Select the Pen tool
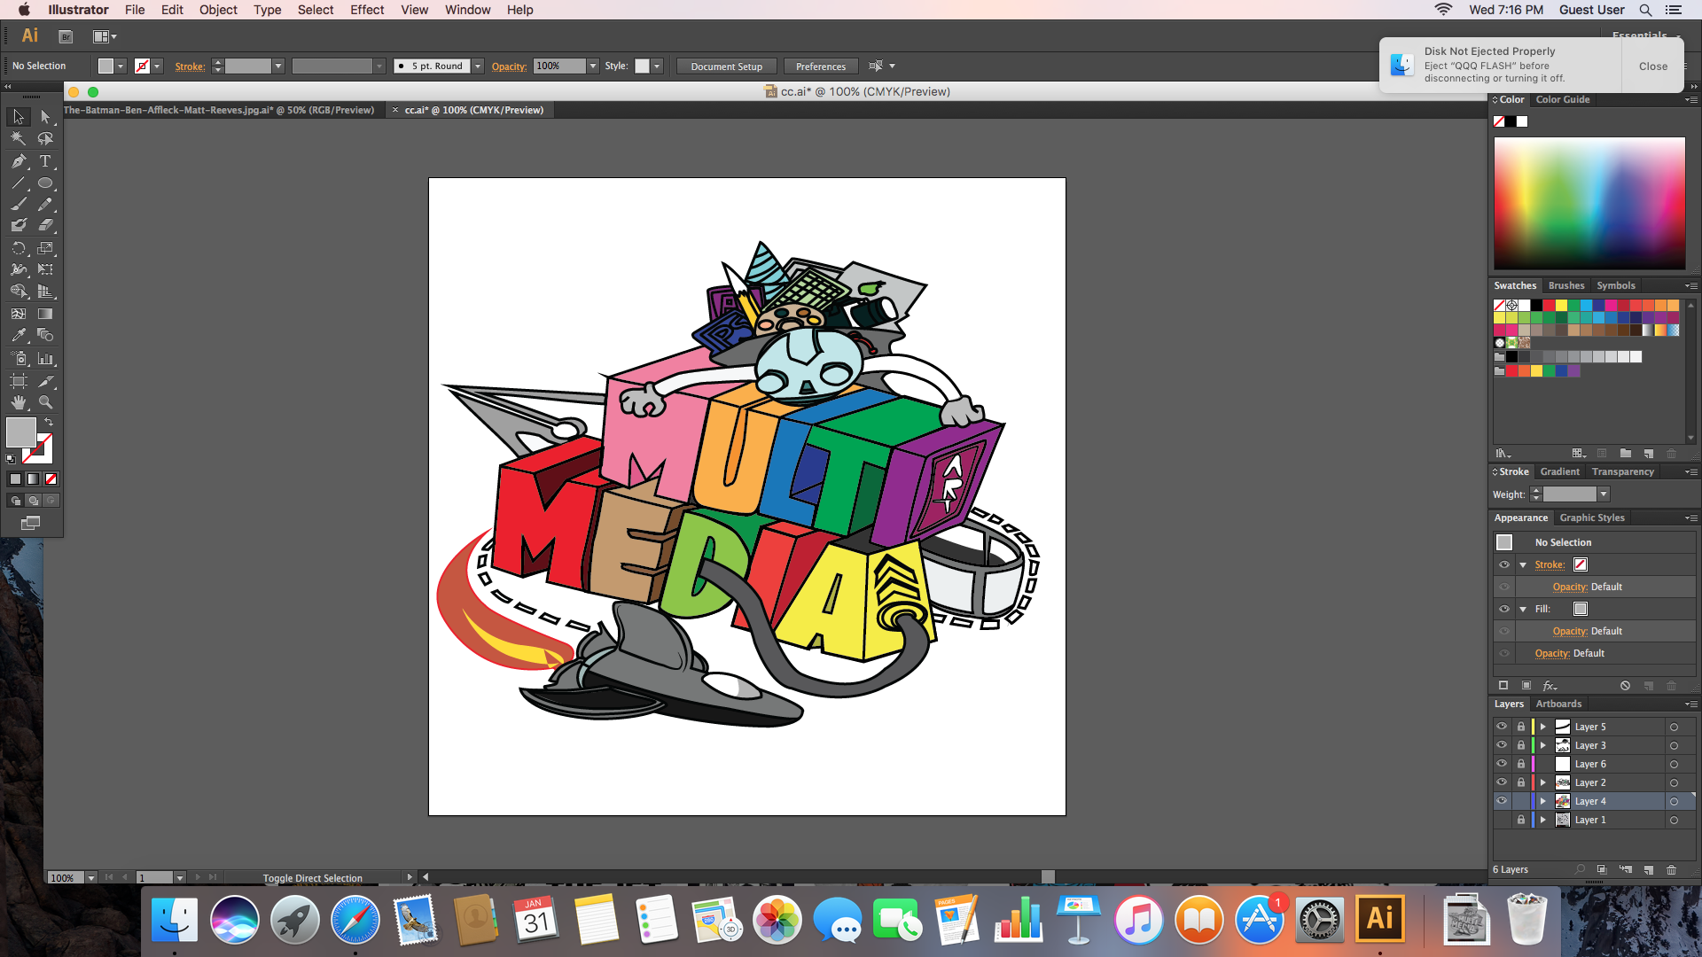 coord(19,161)
